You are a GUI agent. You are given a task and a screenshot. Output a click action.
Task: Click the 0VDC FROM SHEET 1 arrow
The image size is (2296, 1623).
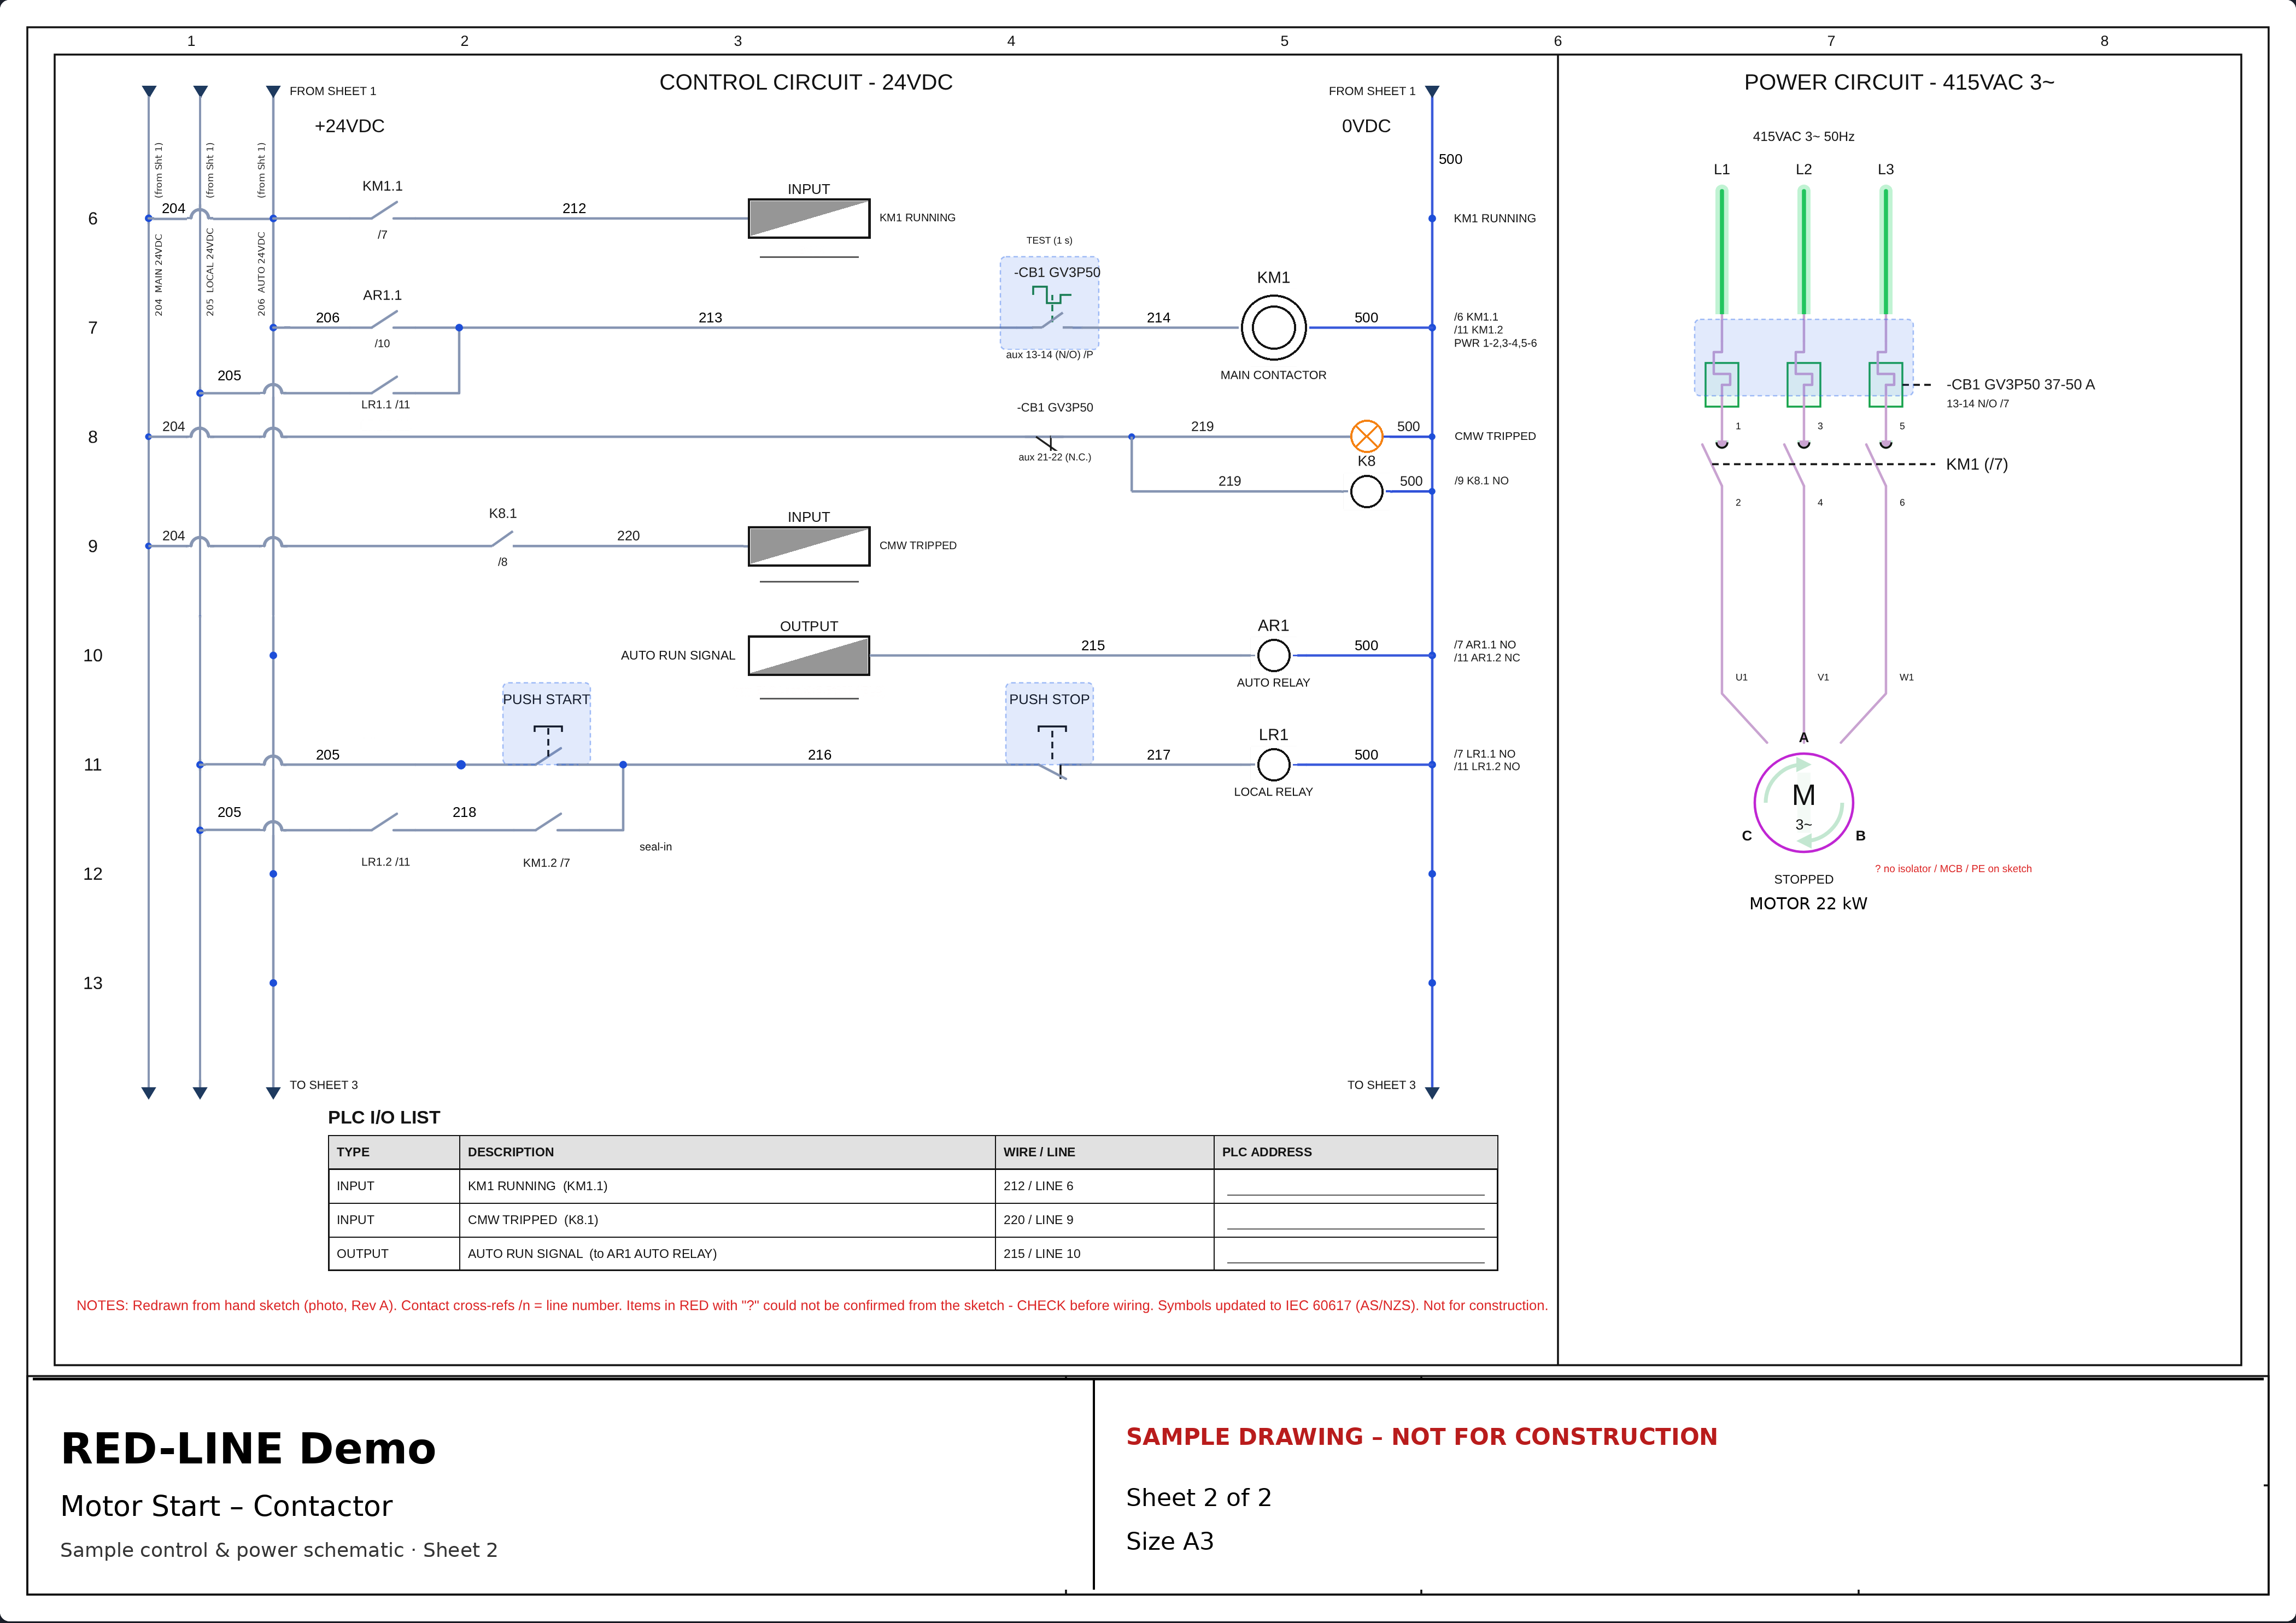point(1432,92)
